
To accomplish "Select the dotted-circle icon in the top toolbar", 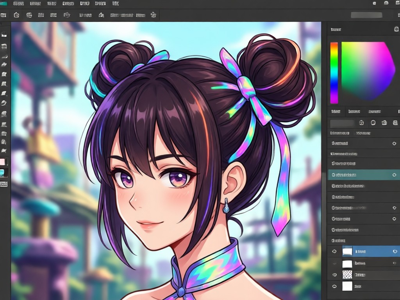I will click(x=66, y=15).
